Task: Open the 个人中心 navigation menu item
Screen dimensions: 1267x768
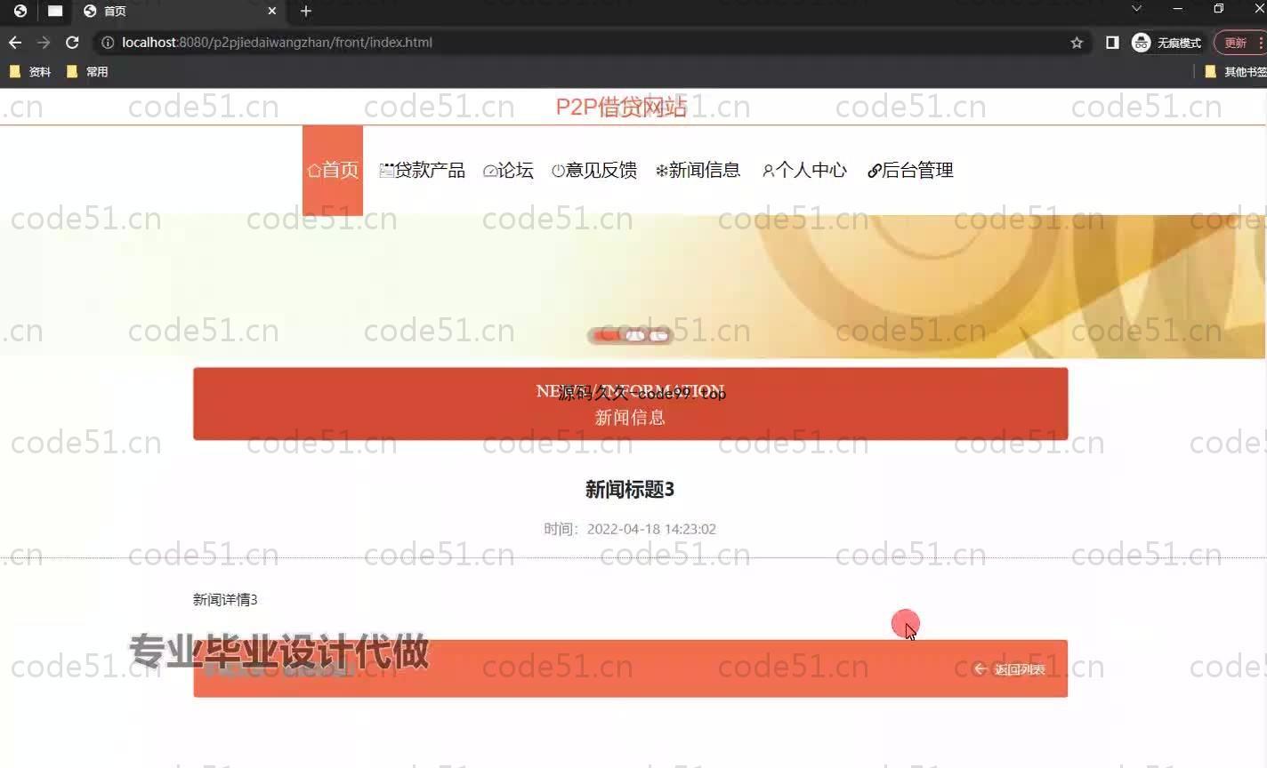Action: (804, 170)
